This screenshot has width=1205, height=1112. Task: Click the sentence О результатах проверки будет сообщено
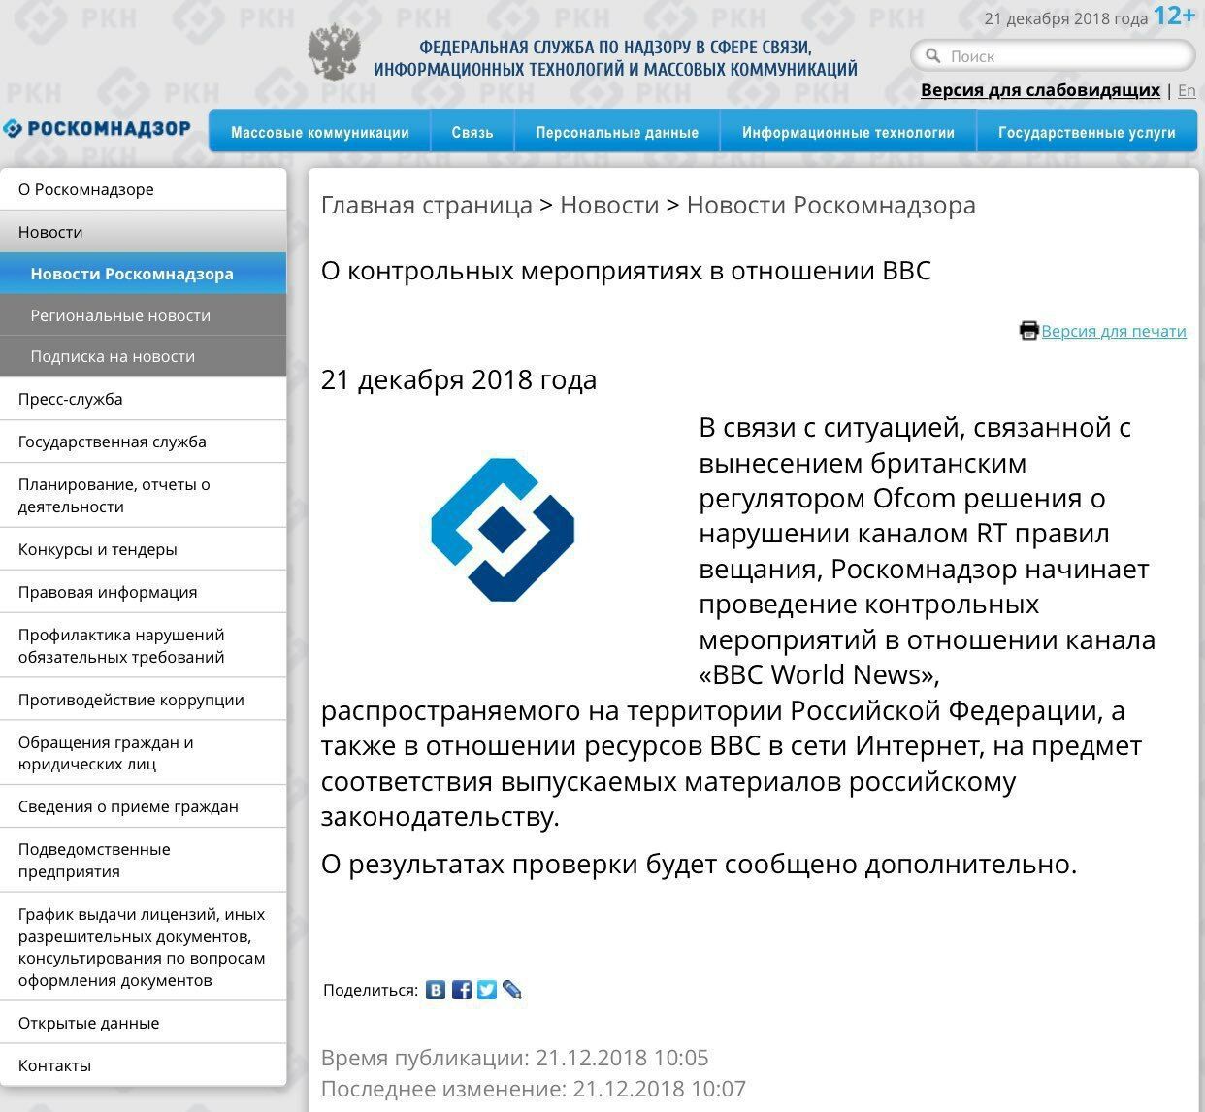pos(700,864)
